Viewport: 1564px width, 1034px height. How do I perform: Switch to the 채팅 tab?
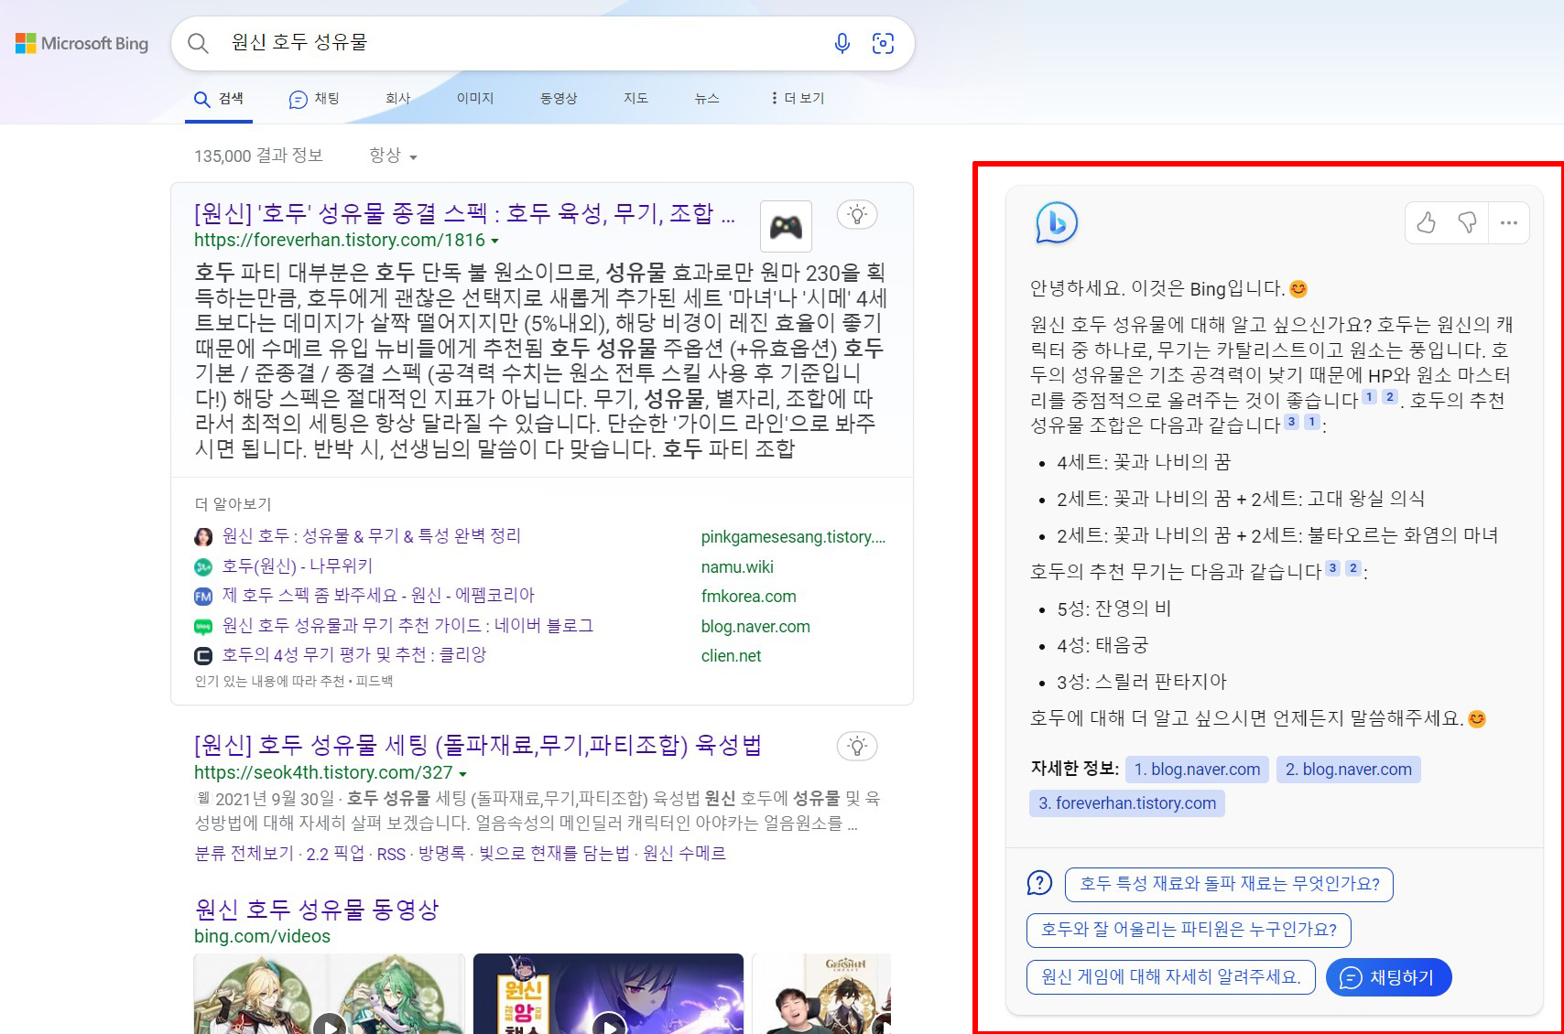(314, 98)
